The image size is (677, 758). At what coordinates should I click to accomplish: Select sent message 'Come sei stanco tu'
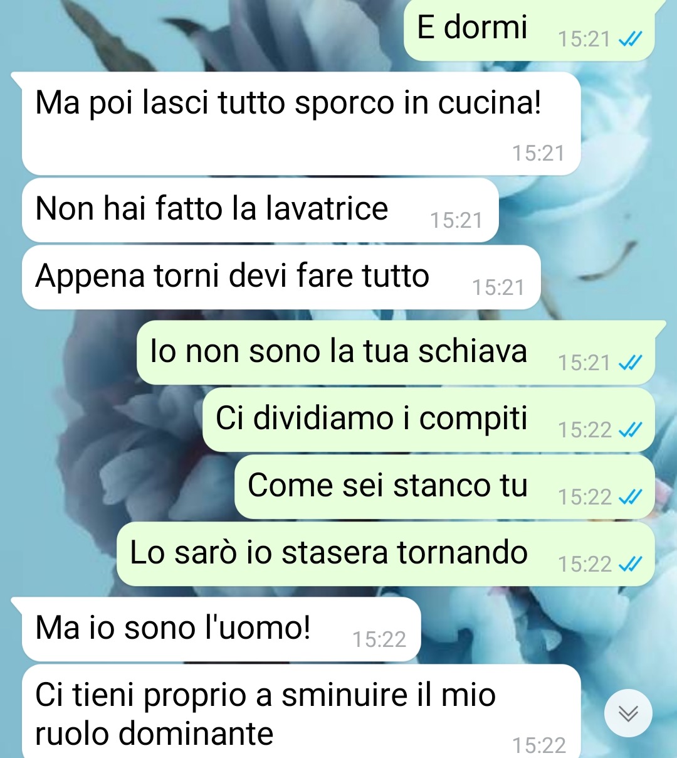coord(444,487)
